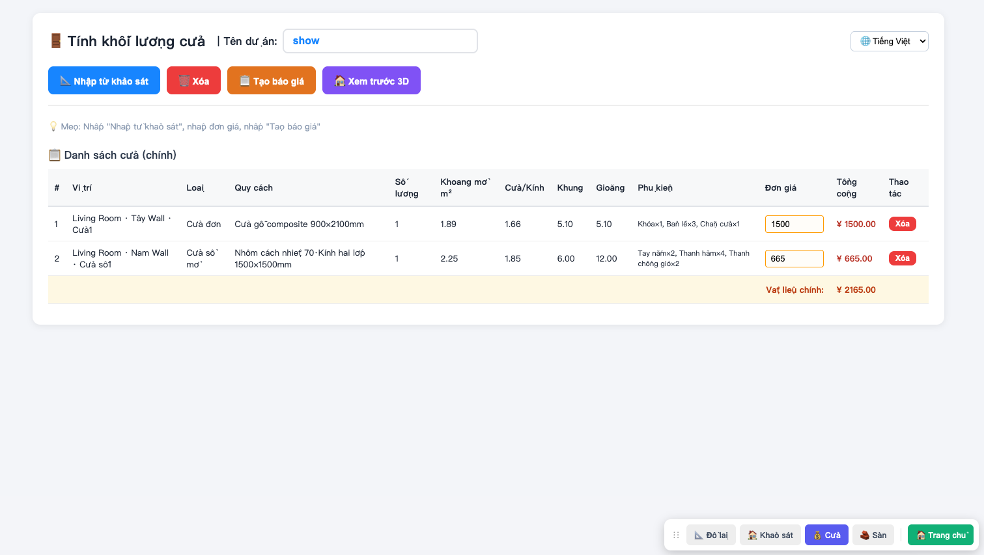Viewport: 984px width, 555px height.
Task: Click the Gioăng column header
Action: (x=610, y=188)
